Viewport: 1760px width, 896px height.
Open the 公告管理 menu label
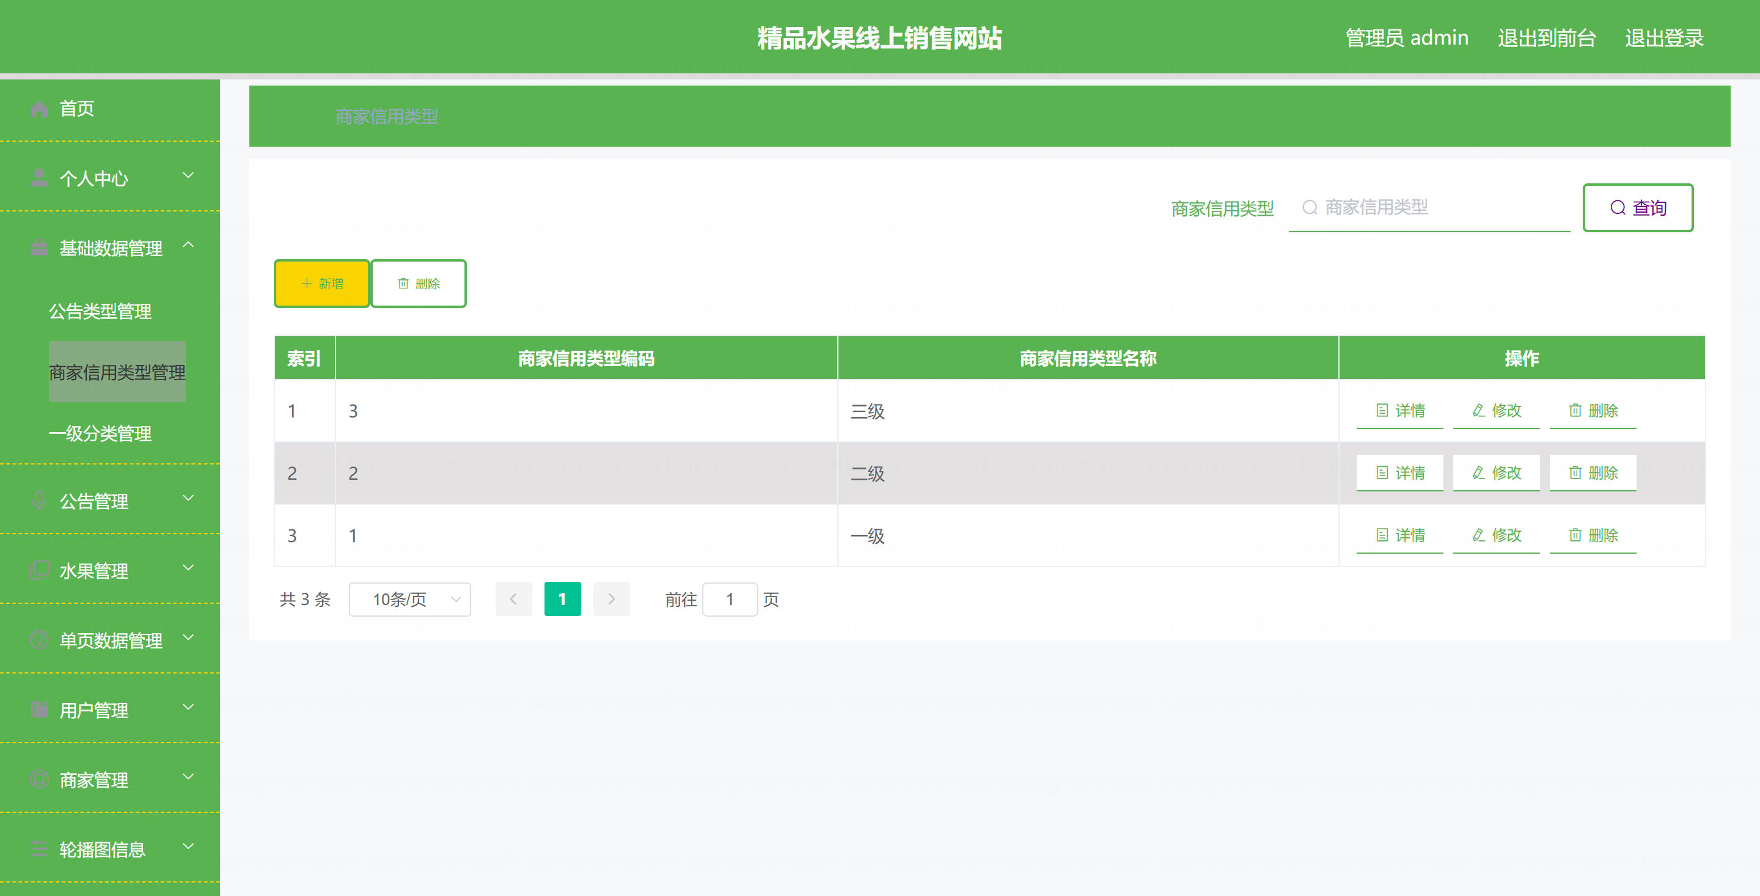tap(94, 501)
